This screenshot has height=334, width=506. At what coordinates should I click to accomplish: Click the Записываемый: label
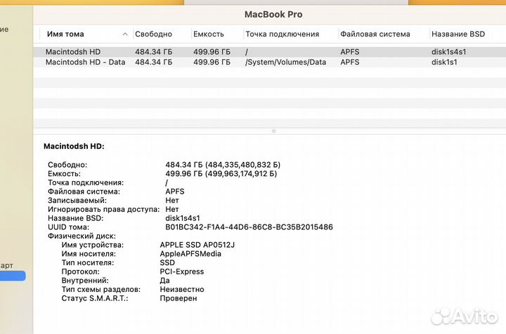[77, 201]
